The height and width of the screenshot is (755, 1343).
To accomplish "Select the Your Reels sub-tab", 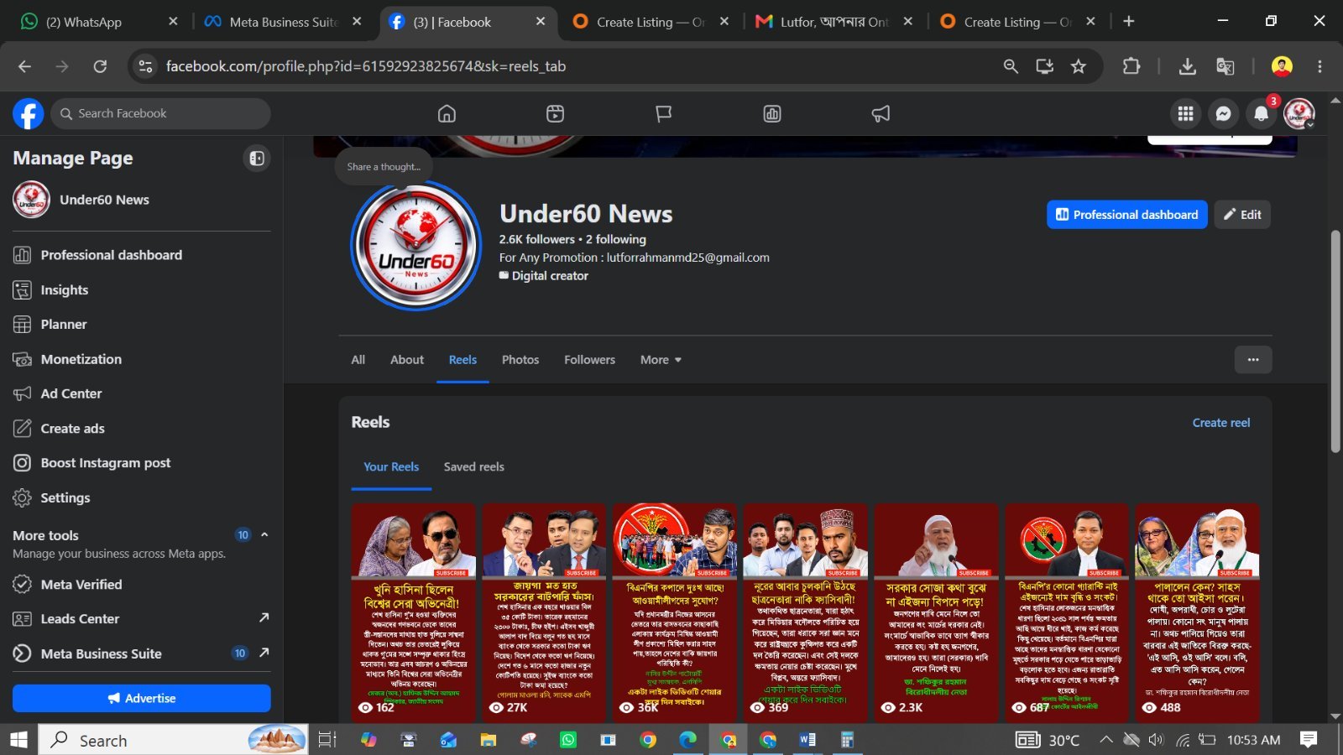I will [391, 466].
